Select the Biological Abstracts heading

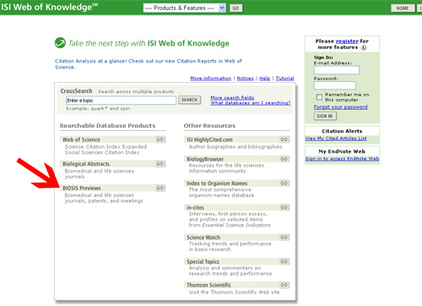click(x=86, y=164)
